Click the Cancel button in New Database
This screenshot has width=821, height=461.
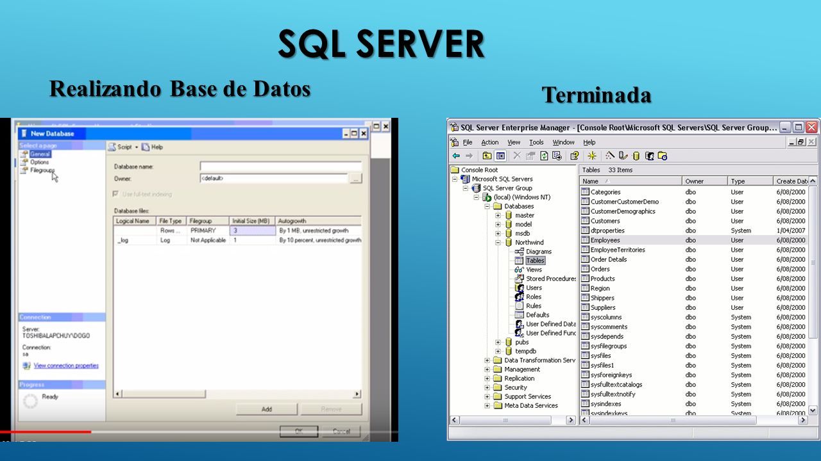(341, 431)
